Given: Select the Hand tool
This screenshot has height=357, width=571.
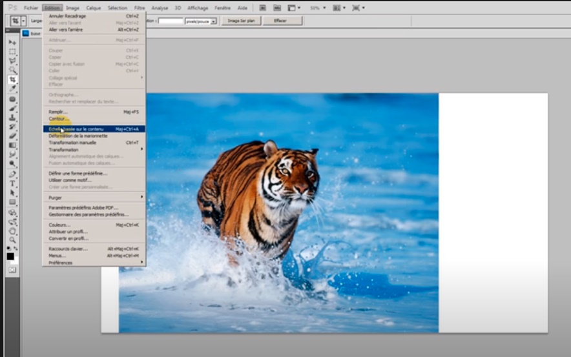Looking at the screenshot, I should pyautogui.click(x=12, y=230).
